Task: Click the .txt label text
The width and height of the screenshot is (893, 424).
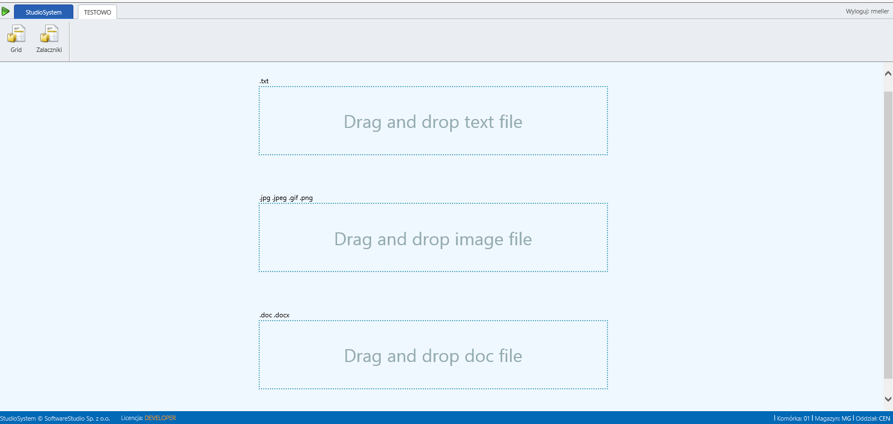Action: click(264, 81)
